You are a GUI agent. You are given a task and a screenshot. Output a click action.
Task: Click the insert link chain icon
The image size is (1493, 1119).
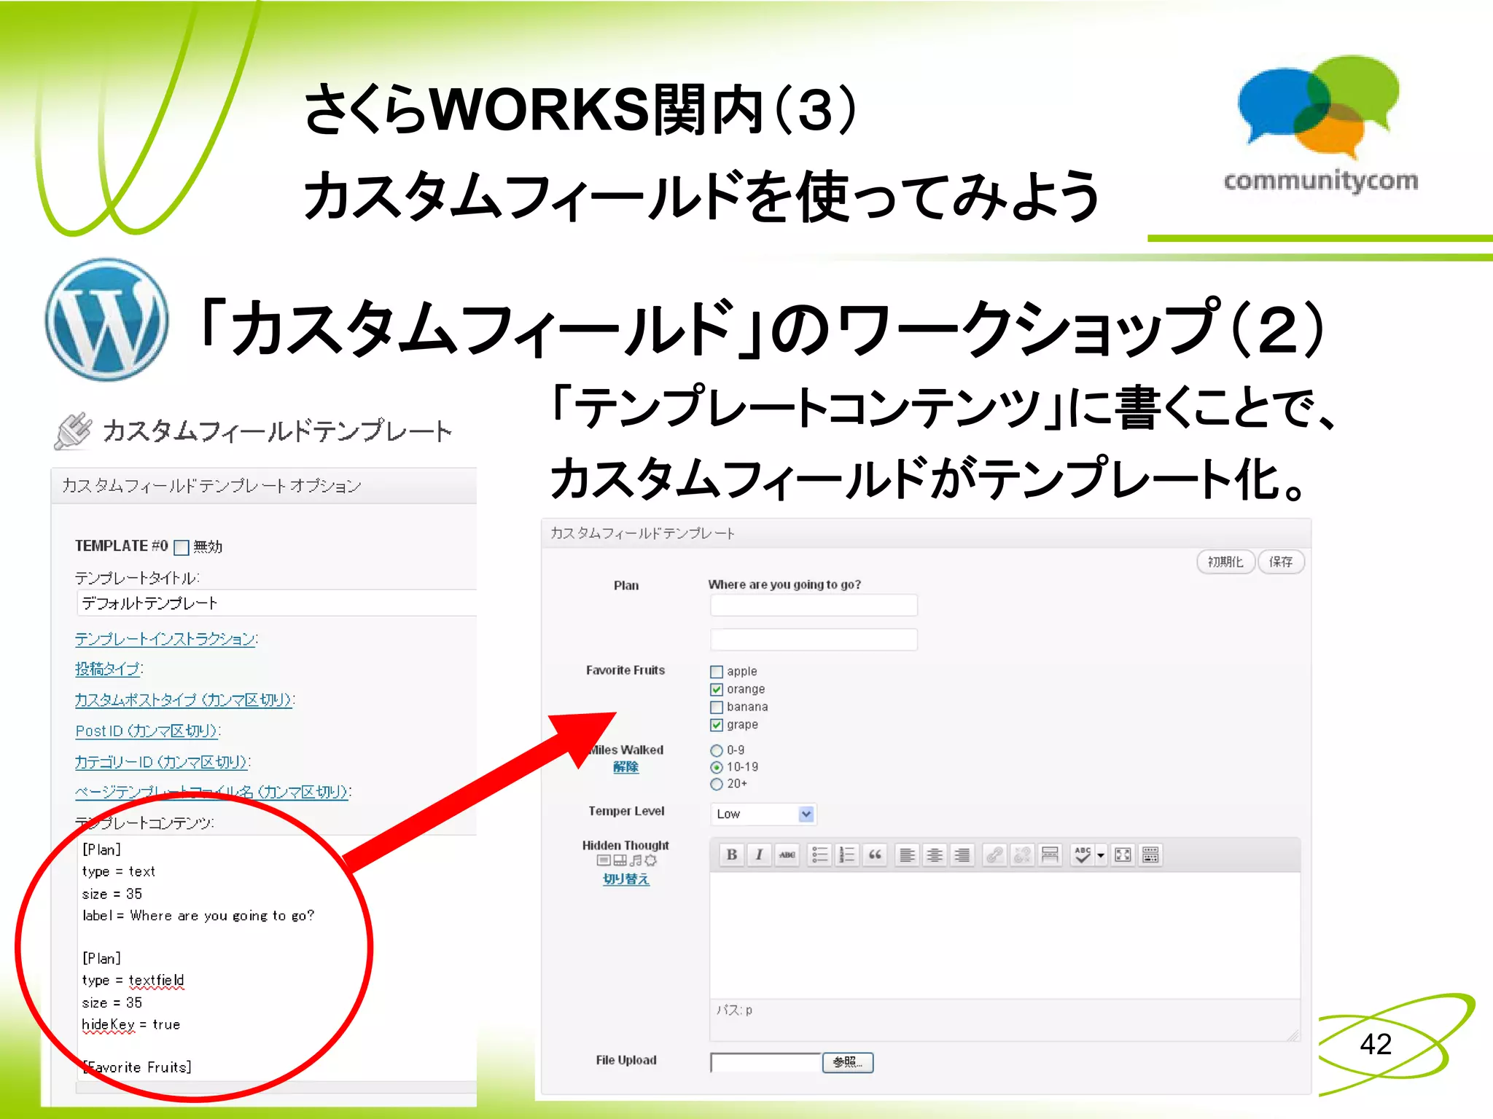(994, 855)
